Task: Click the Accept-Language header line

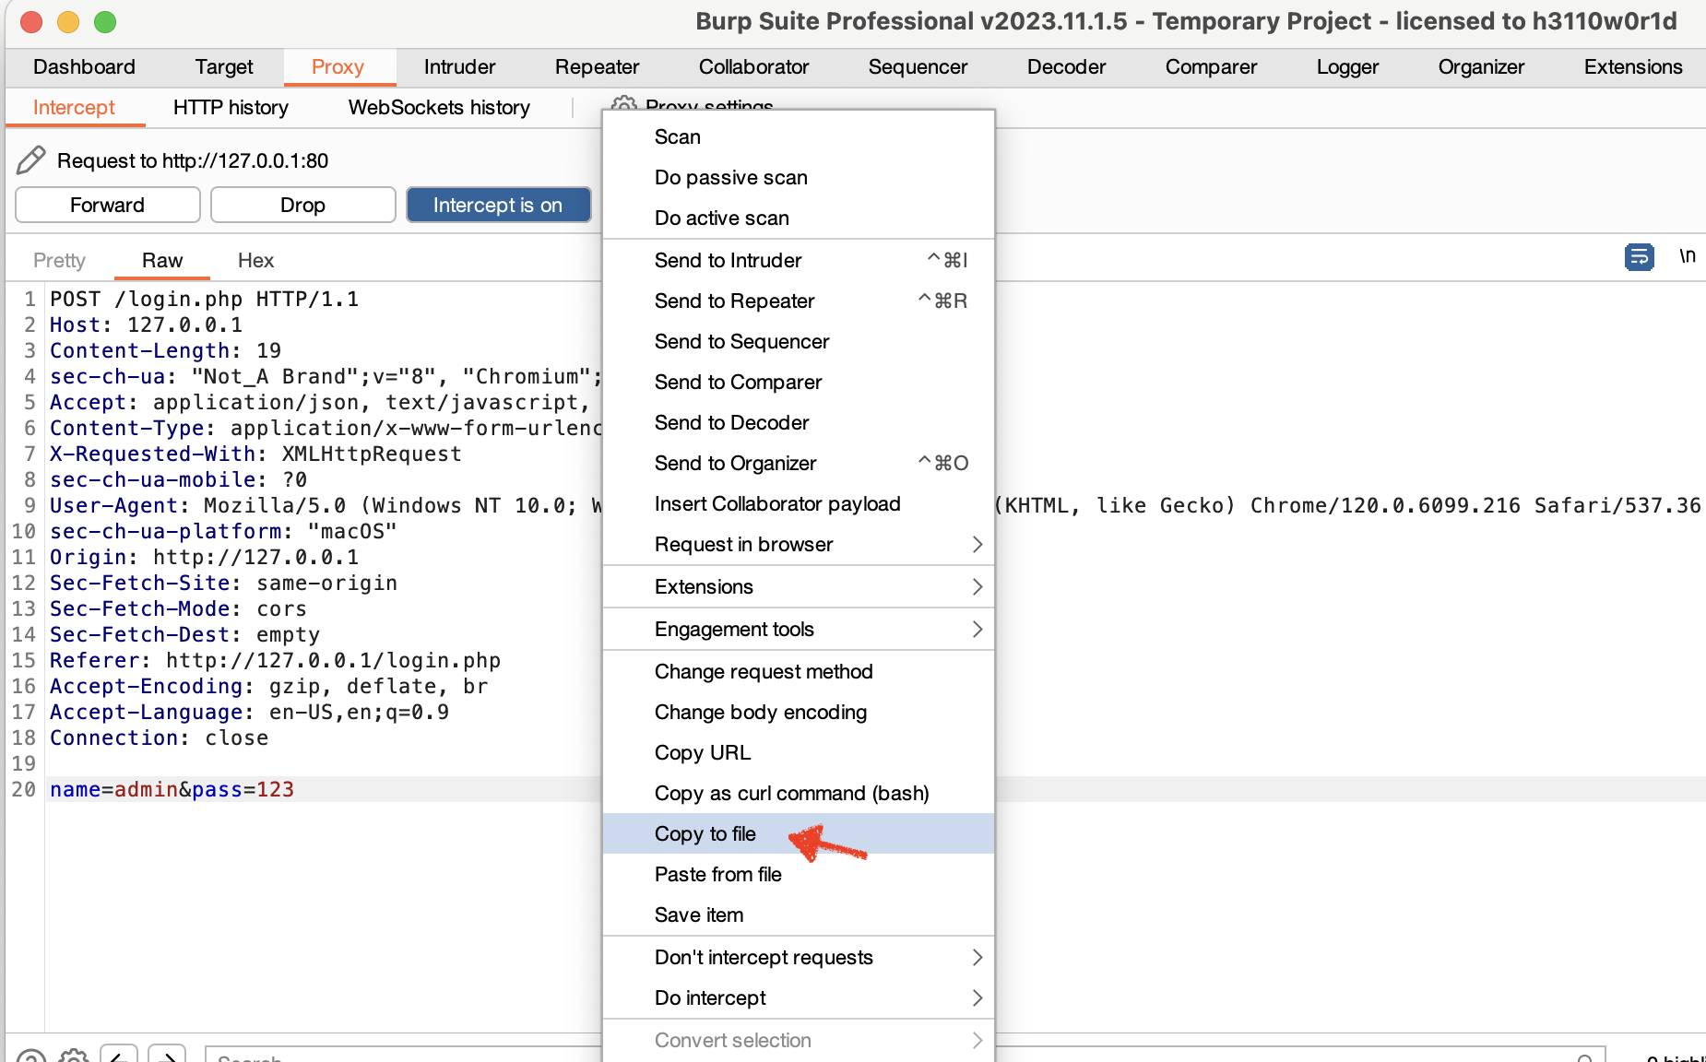Action: click(x=249, y=712)
